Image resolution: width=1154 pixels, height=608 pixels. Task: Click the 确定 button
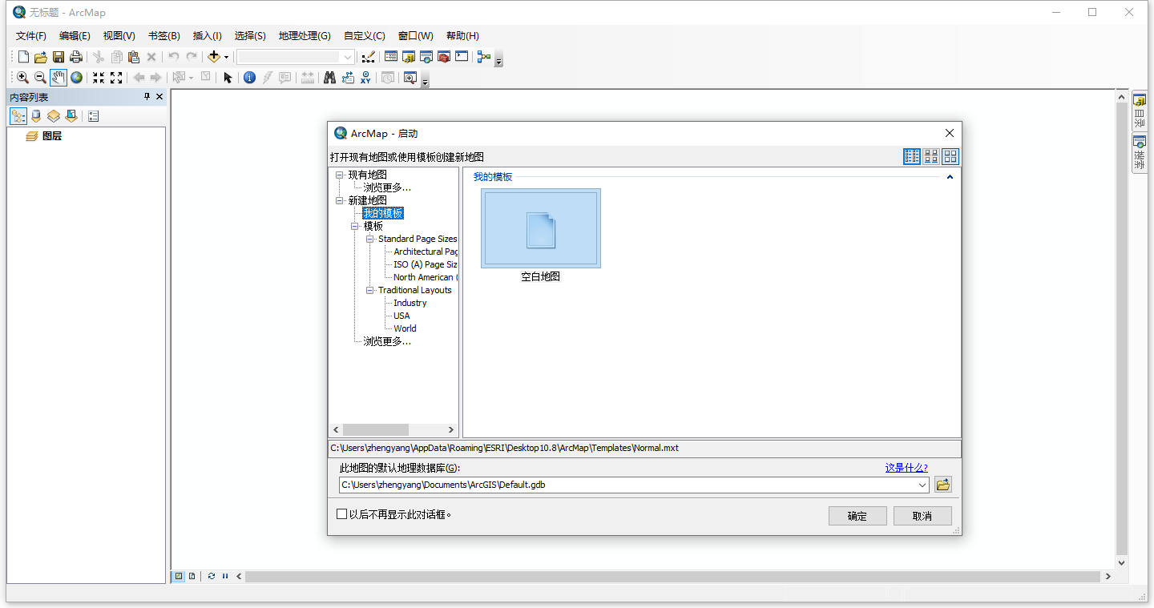coord(857,516)
